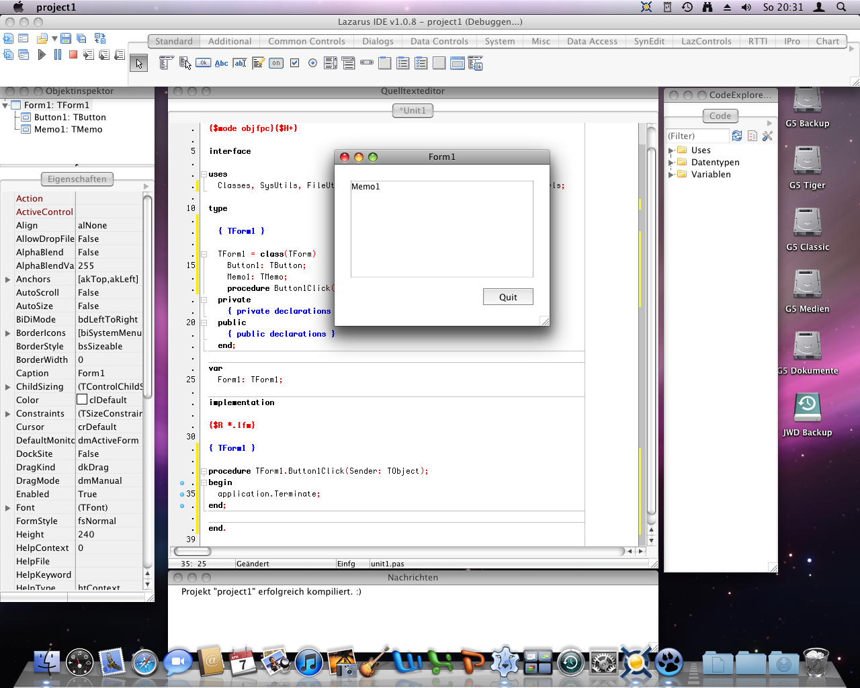Click the BorderStyle value 'bsSizeable'

[x=100, y=346]
